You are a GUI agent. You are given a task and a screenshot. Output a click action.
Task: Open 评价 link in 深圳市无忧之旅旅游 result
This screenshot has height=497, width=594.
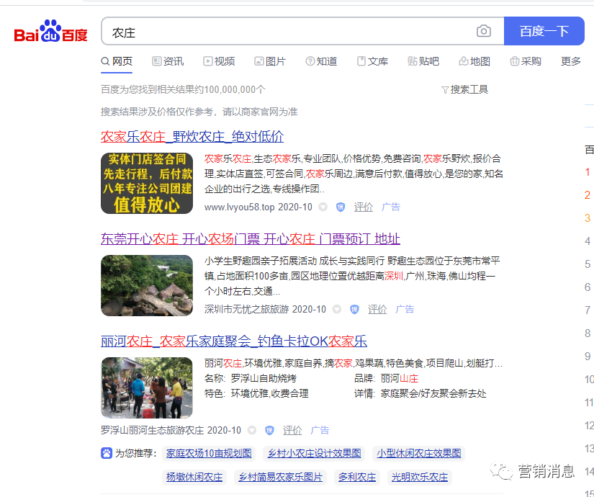tap(377, 309)
